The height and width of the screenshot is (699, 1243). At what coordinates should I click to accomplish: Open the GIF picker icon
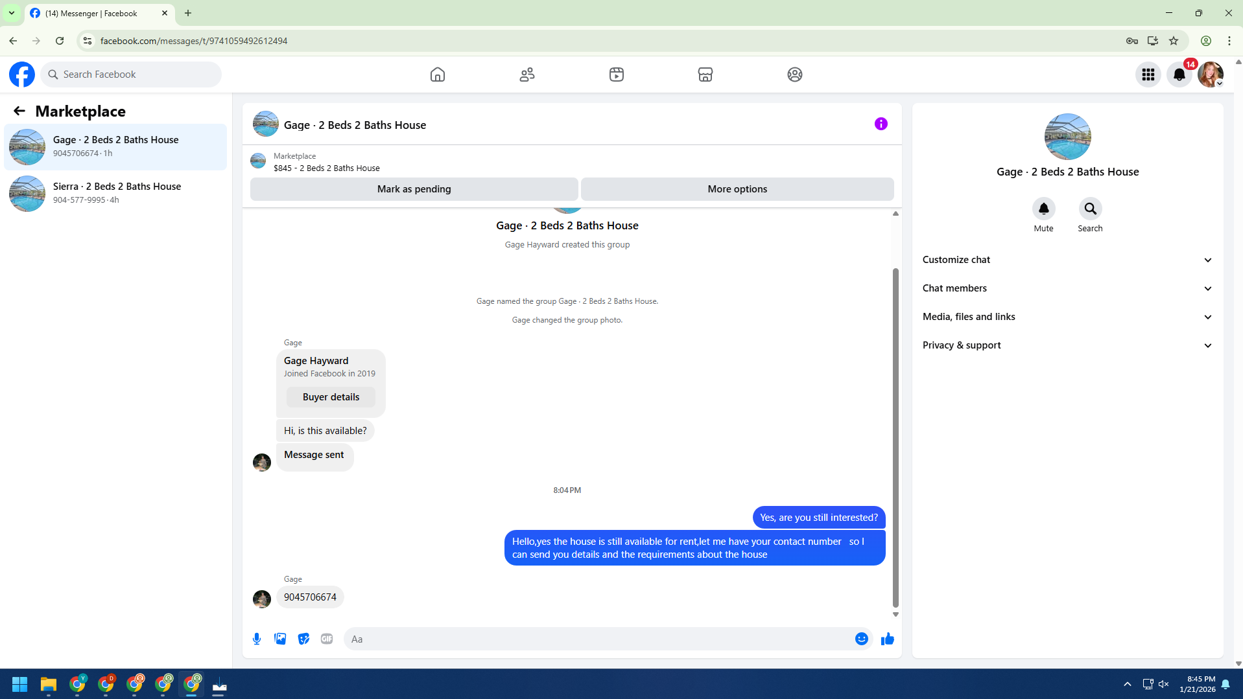pyautogui.click(x=327, y=639)
